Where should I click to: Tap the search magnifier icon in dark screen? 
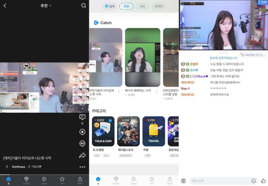[x=83, y=6]
